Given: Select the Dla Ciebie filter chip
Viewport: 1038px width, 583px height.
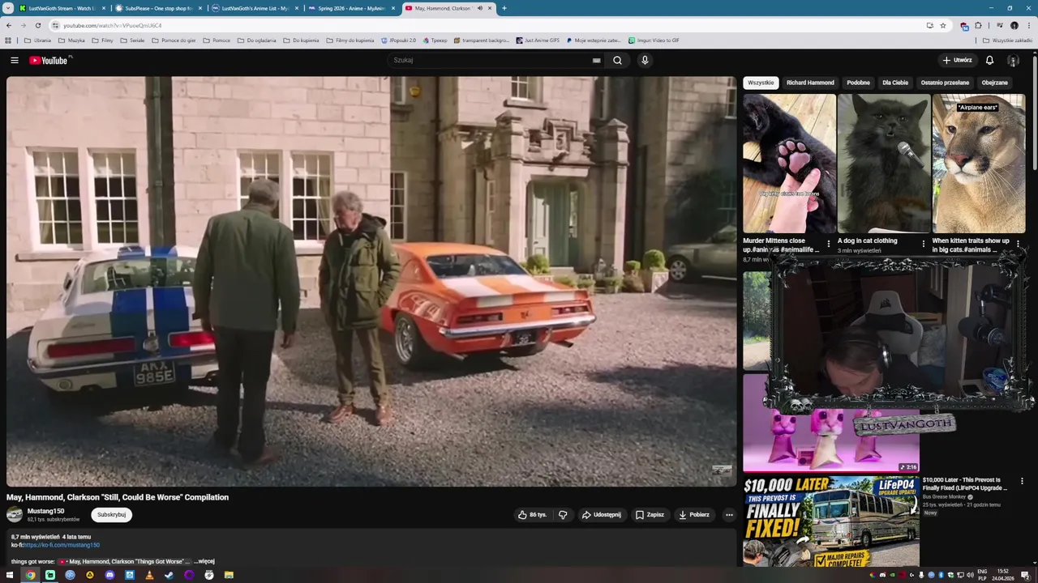Looking at the screenshot, I should pos(895,83).
